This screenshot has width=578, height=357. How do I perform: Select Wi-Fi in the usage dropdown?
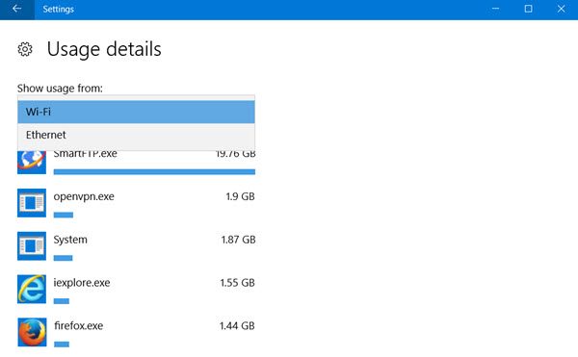tap(136, 112)
